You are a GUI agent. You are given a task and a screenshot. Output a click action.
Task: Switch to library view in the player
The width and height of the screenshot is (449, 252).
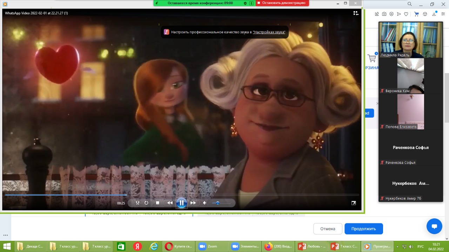coord(356,13)
